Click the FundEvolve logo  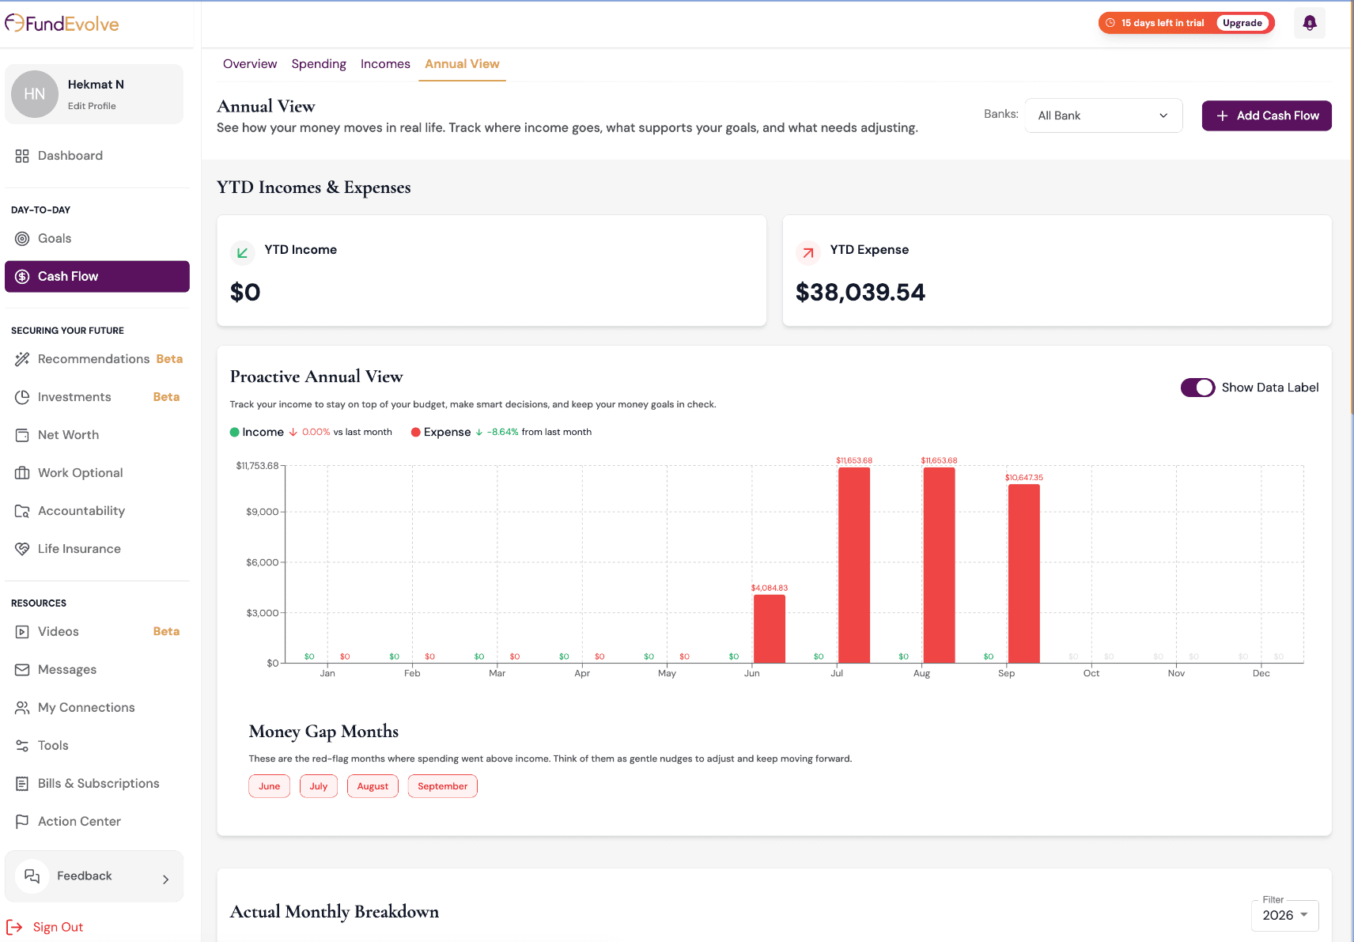tap(62, 24)
